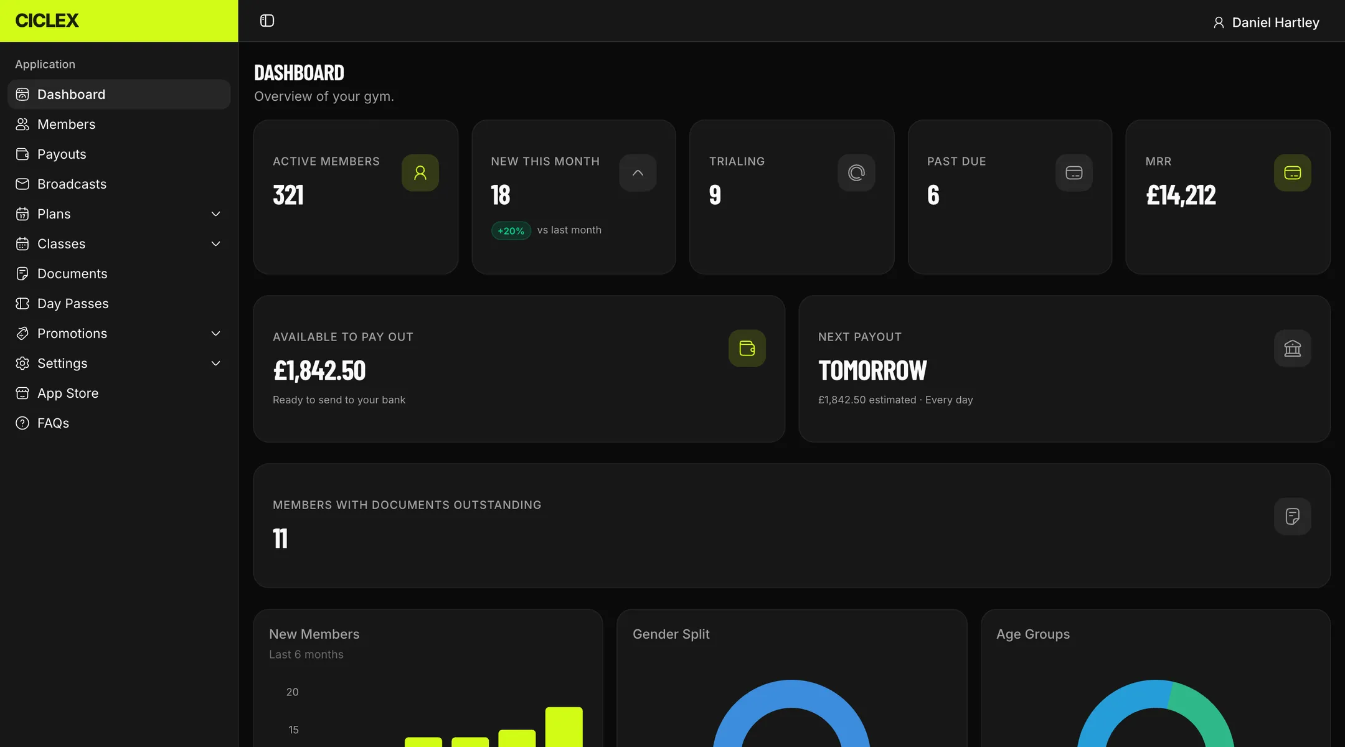The width and height of the screenshot is (1345, 747).
Task: Click the Next Payout bank icon
Action: pyautogui.click(x=1293, y=348)
